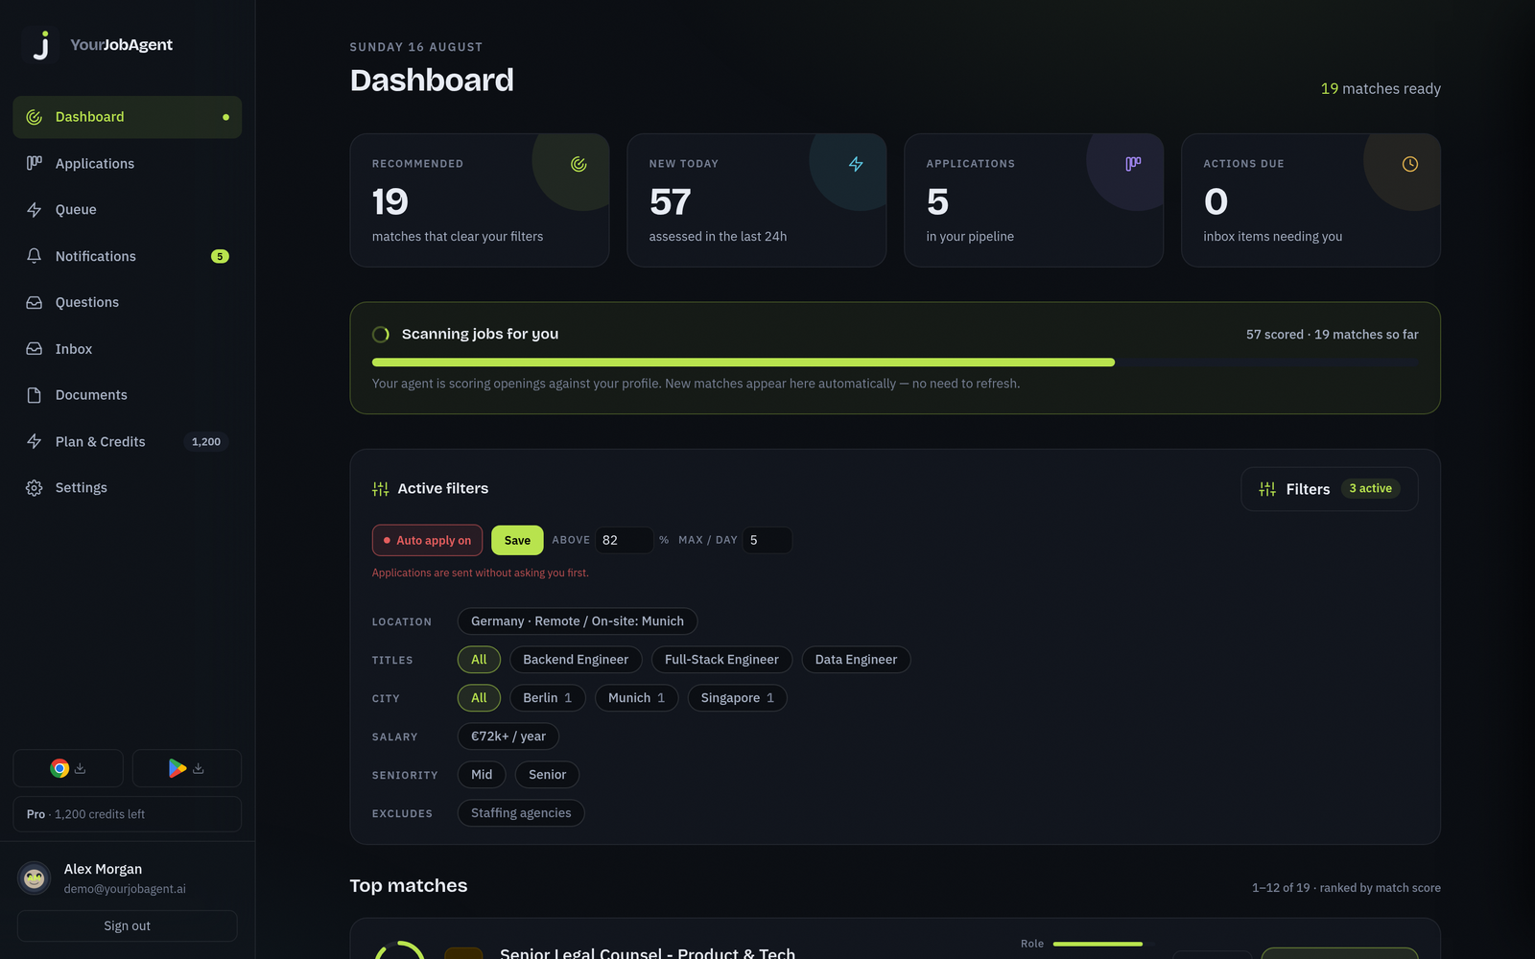Click the lightning icon on New Today card

coord(856,164)
